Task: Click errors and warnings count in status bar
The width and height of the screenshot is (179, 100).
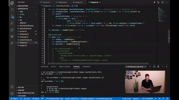Action: click(x=27, y=99)
